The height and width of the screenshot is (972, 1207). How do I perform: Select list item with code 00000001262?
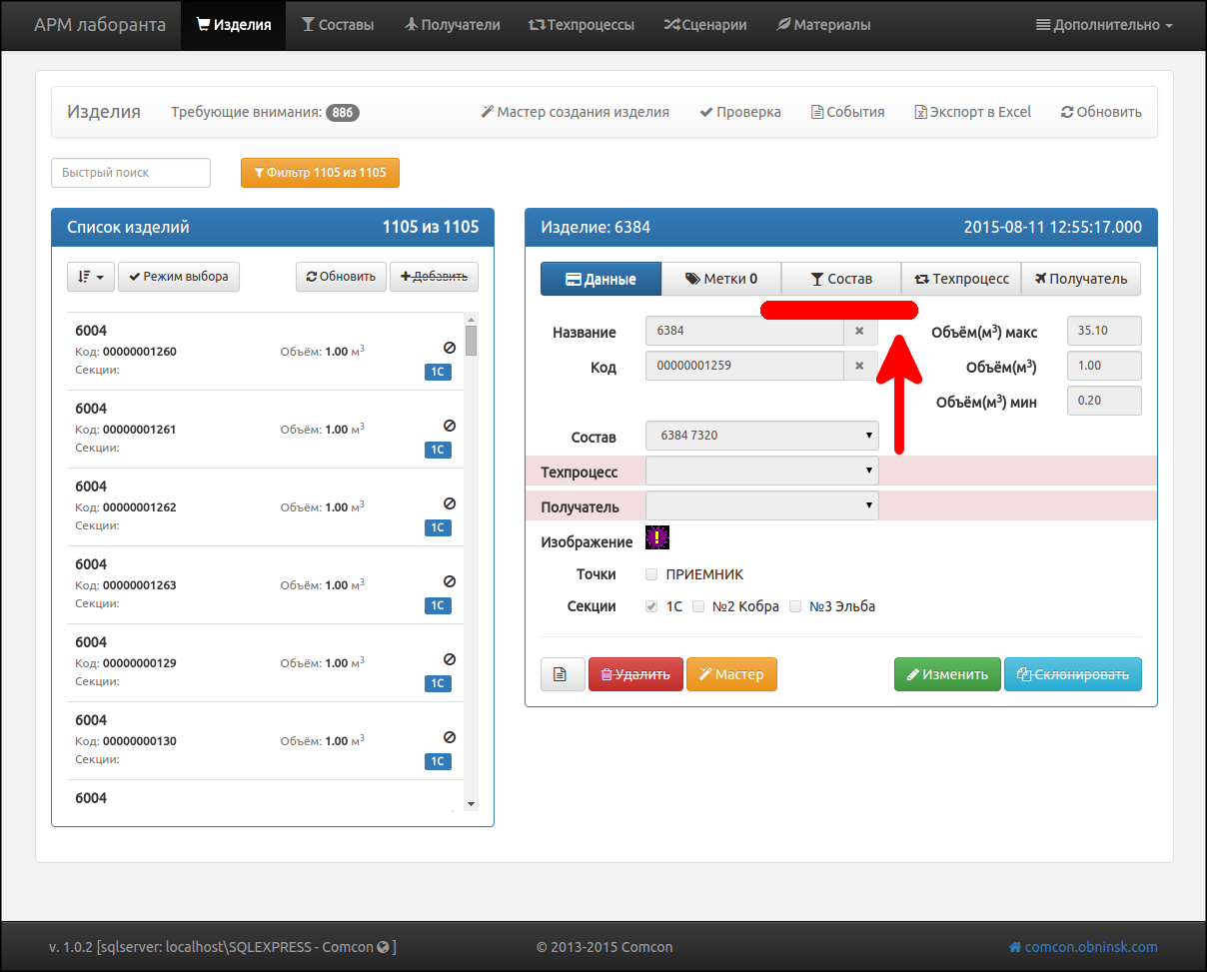(x=265, y=506)
